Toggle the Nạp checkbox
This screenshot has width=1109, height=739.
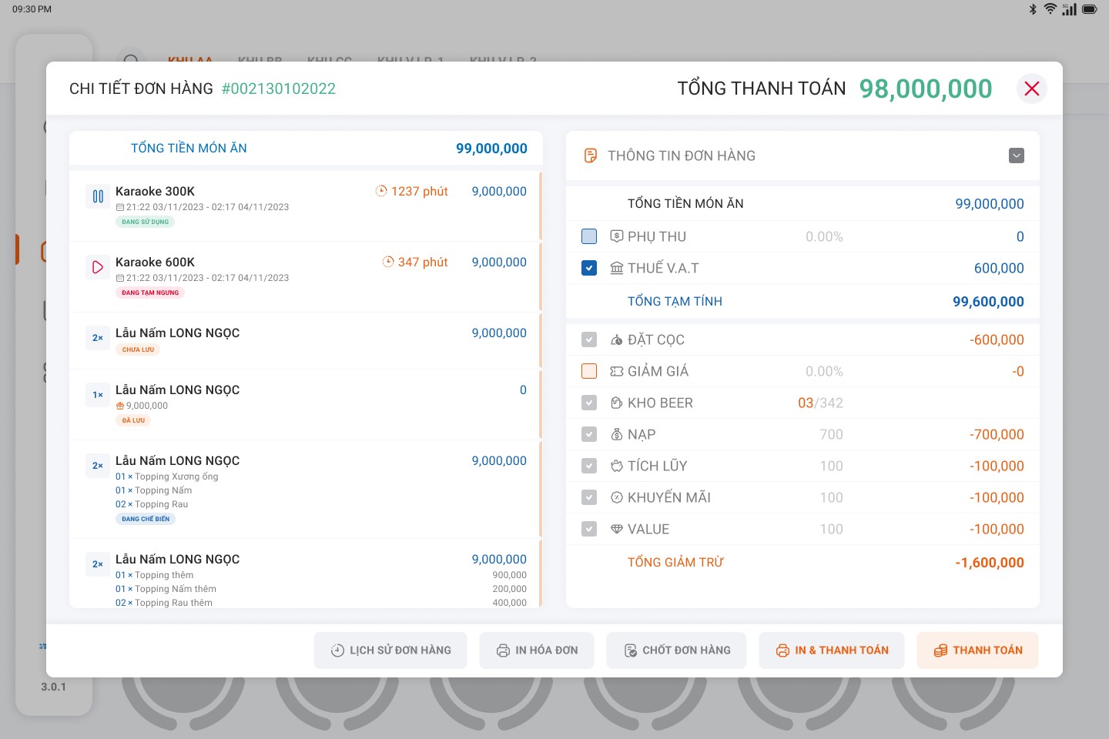[x=589, y=434]
